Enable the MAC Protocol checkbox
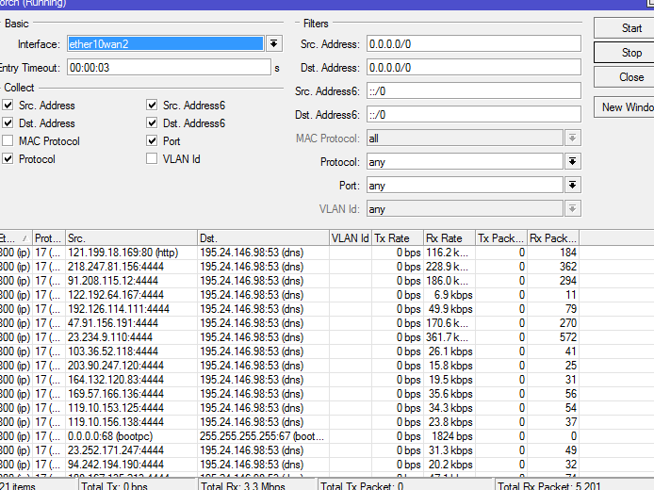The height and width of the screenshot is (490, 654). pos(8,141)
